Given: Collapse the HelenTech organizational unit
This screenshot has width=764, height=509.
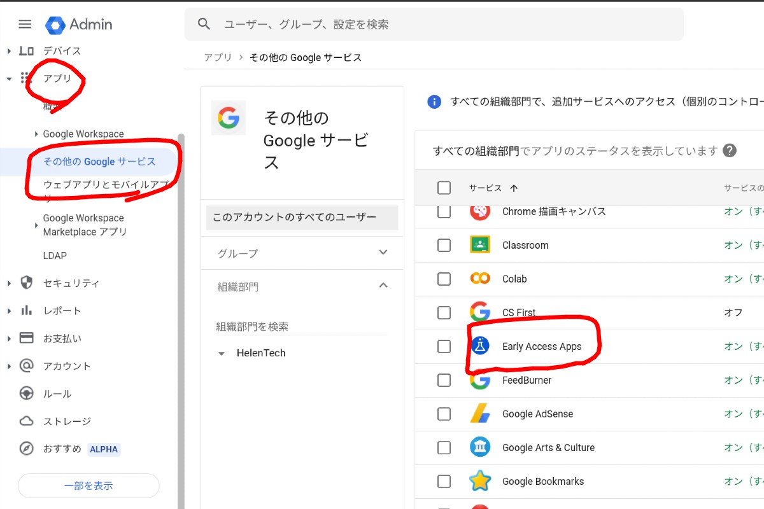Looking at the screenshot, I should (221, 352).
